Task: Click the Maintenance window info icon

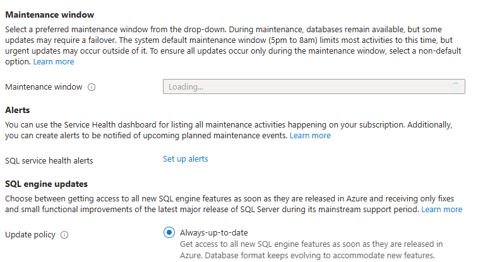Action: [x=92, y=87]
